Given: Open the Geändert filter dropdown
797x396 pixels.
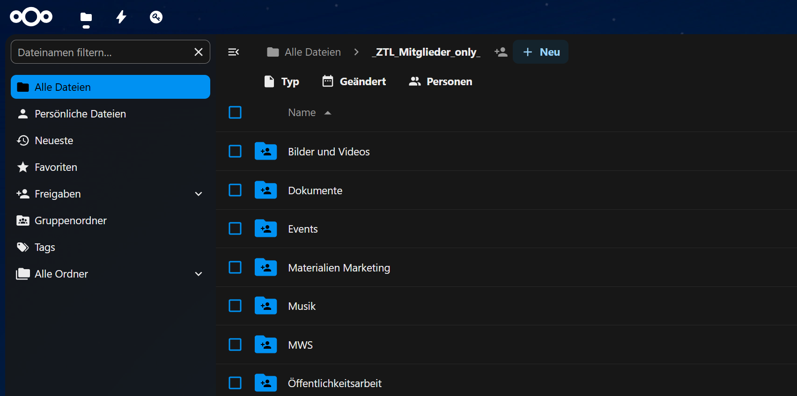Looking at the screenshot, I should (354, 81).
